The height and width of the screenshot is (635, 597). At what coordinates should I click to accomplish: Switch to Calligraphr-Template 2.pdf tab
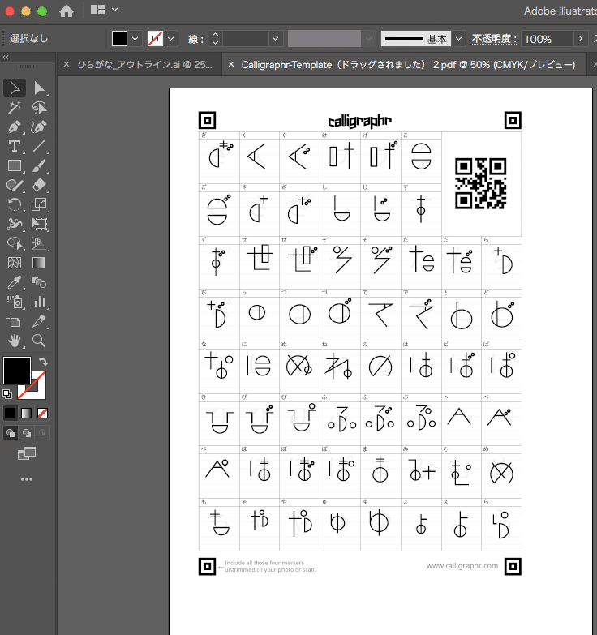click(408, 65)
